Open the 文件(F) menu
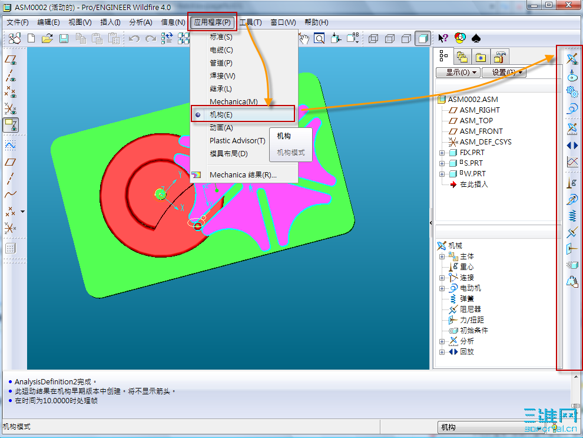 tap(18, 22)
